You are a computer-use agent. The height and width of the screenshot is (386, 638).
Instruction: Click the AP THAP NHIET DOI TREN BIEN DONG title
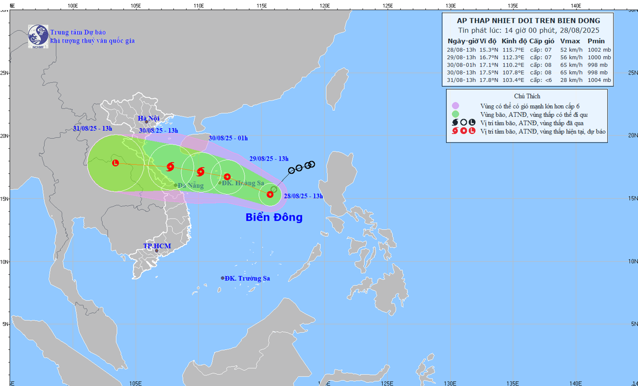pyautogui.click(x=528, y=20)
